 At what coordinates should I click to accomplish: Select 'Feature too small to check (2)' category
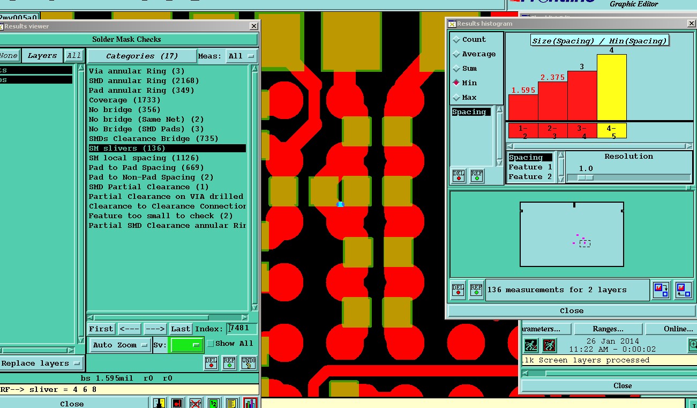click(161, 216)
